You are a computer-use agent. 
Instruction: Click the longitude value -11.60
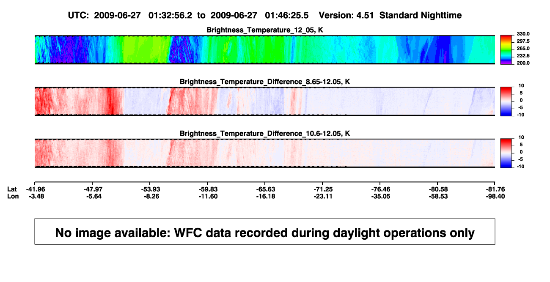pos(209,196)
